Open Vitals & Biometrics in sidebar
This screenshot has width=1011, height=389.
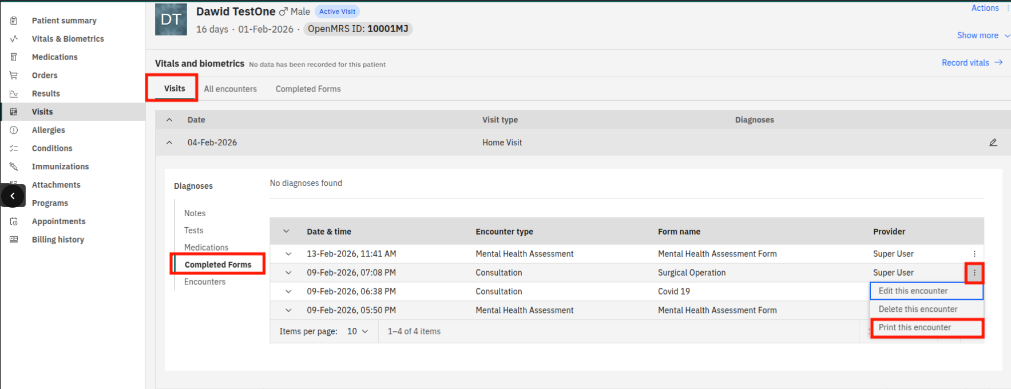(68, 39)
